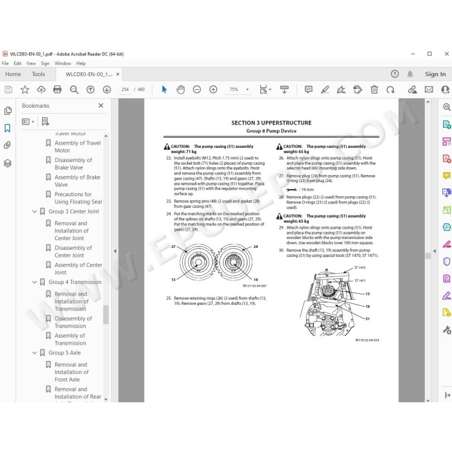Screen dimensions: 452x452
Task: Activate the Hand pan tool
Action: (181, 90)
